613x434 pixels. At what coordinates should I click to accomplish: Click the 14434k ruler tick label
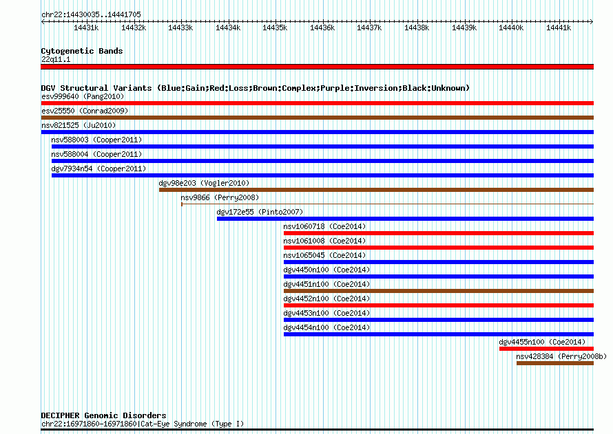(x=228, y=28)
